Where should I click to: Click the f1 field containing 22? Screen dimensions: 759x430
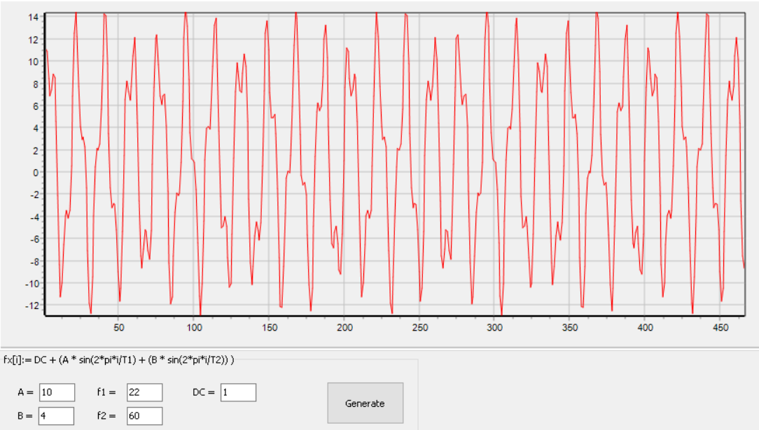click(144, 392)
